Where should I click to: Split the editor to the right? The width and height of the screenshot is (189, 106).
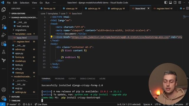(x=188, y=9)
